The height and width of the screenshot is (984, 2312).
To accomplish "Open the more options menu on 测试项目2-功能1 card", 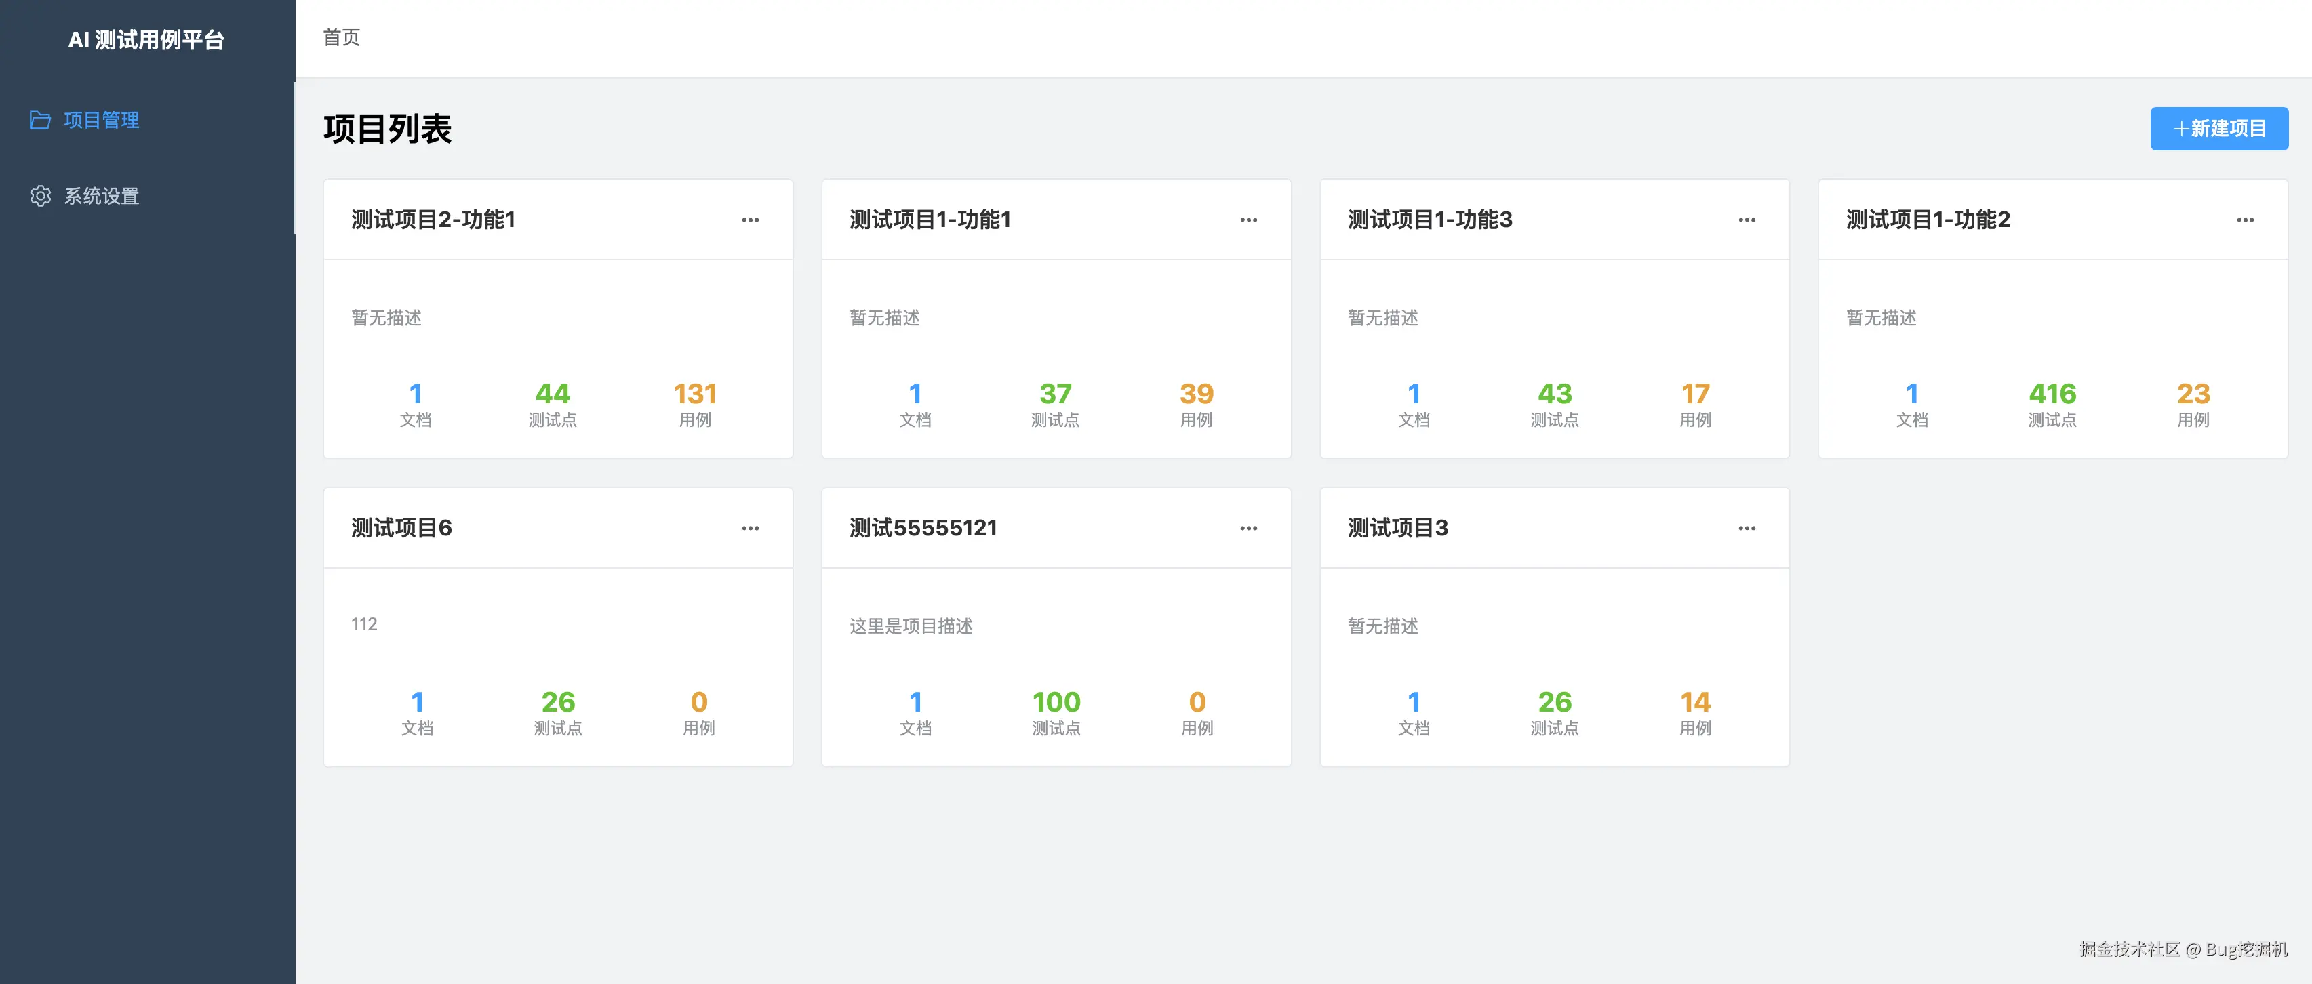I will tap(751, 220).
